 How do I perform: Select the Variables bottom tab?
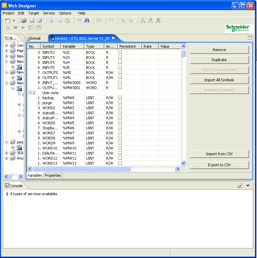pos(35,175)
